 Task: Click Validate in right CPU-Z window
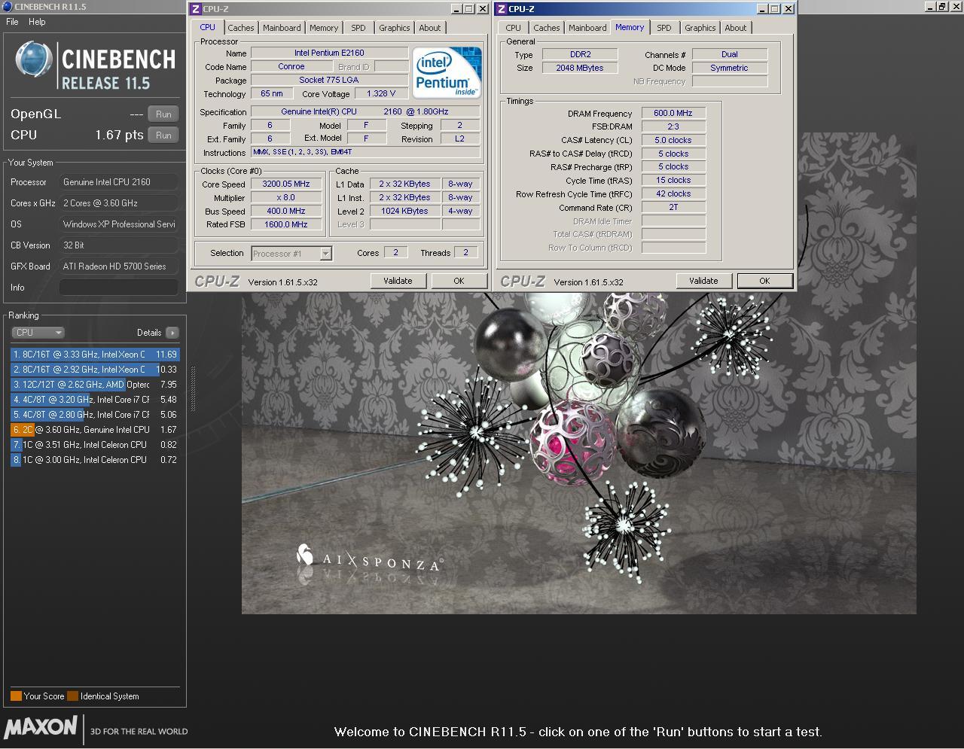tap(703, 281)
